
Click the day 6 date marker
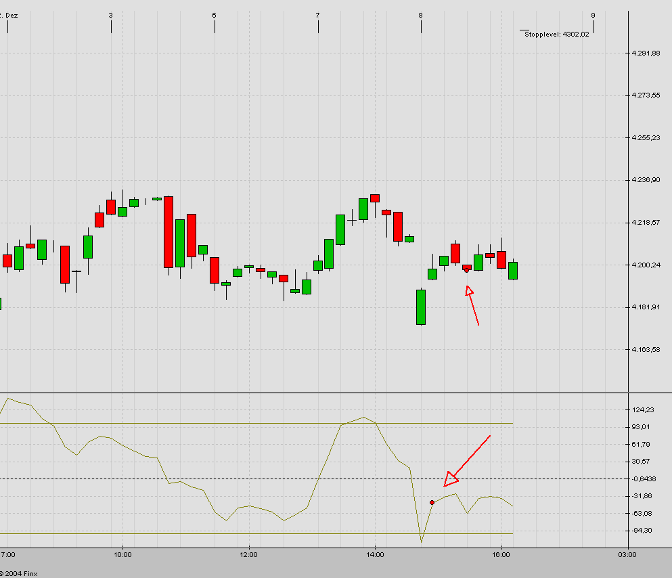point(215,16)
